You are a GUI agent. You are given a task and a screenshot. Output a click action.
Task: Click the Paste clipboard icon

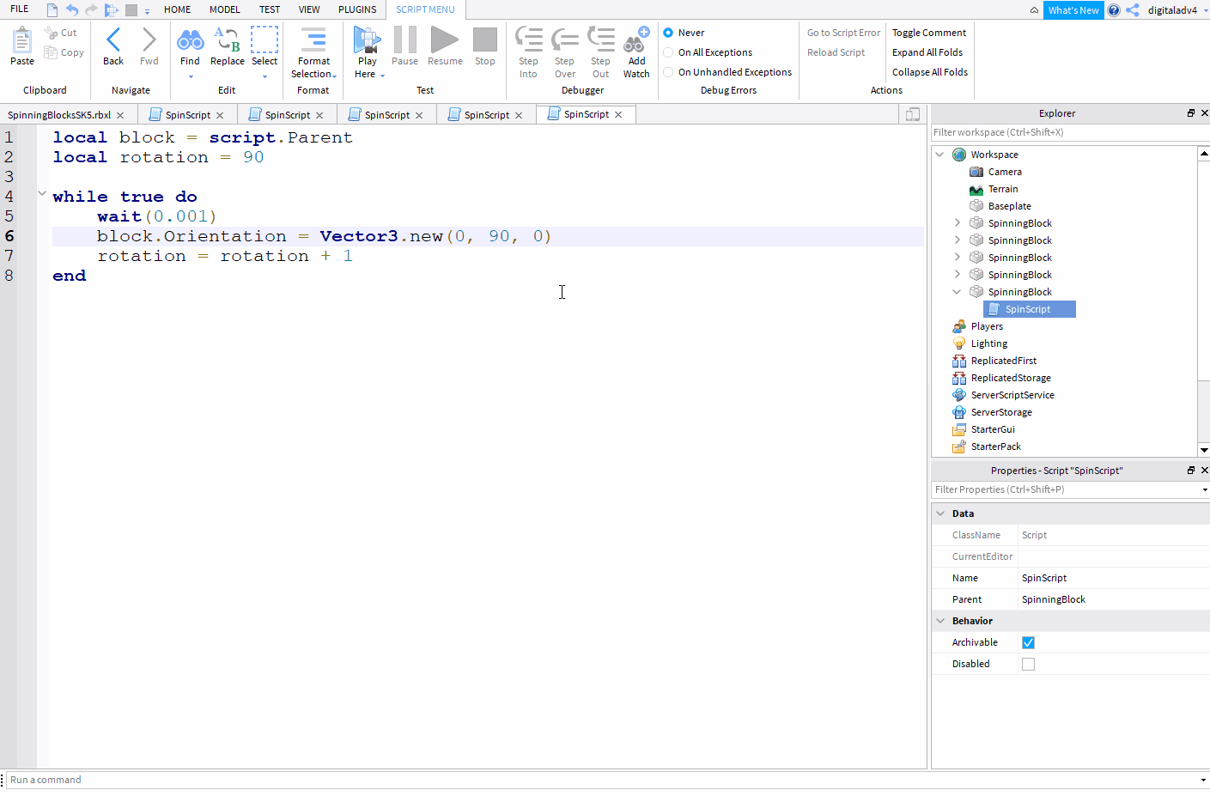tap(22, 39)
